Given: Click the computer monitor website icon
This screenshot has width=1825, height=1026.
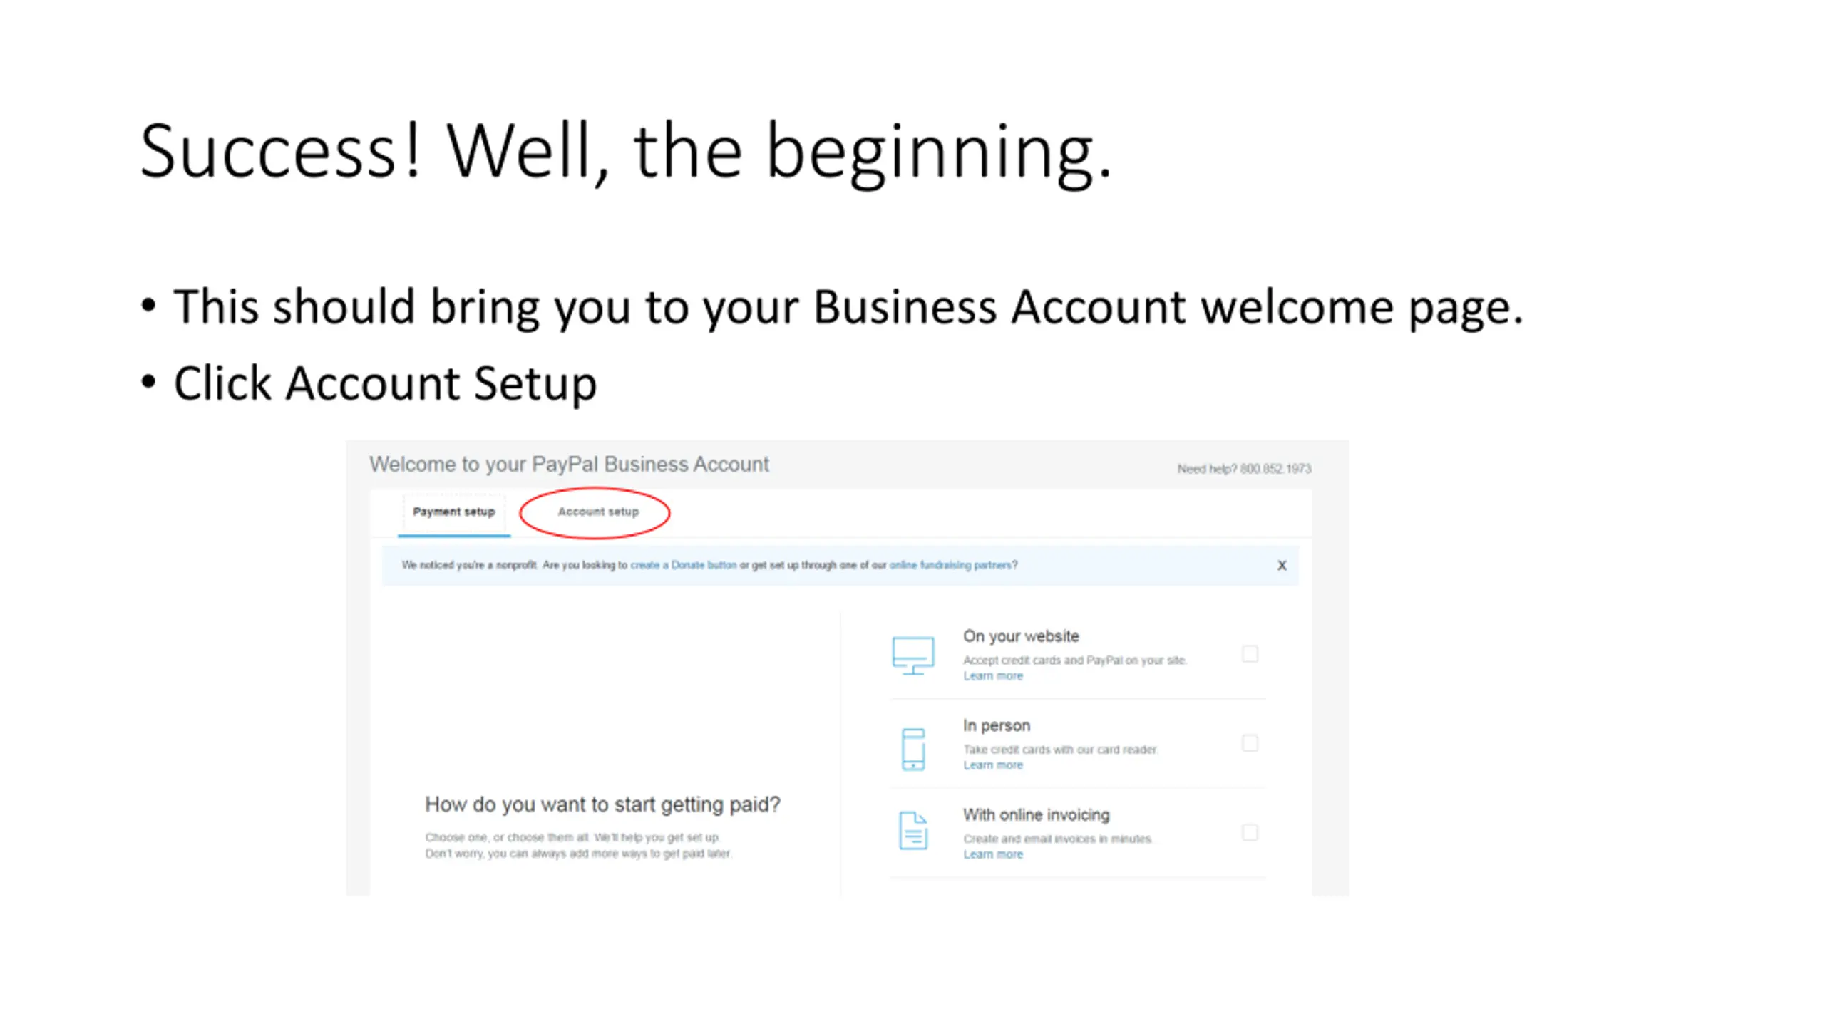Looking at the screenshot, I should click(x=912, y=655).
